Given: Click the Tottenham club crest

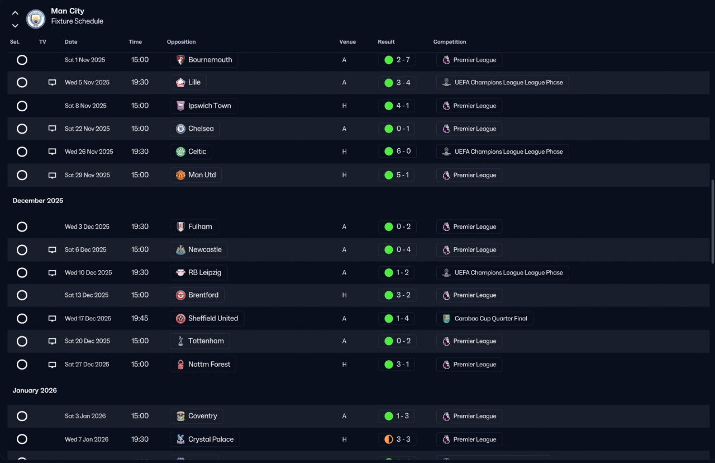Looking at the screenshot, I should click(180, 341).
